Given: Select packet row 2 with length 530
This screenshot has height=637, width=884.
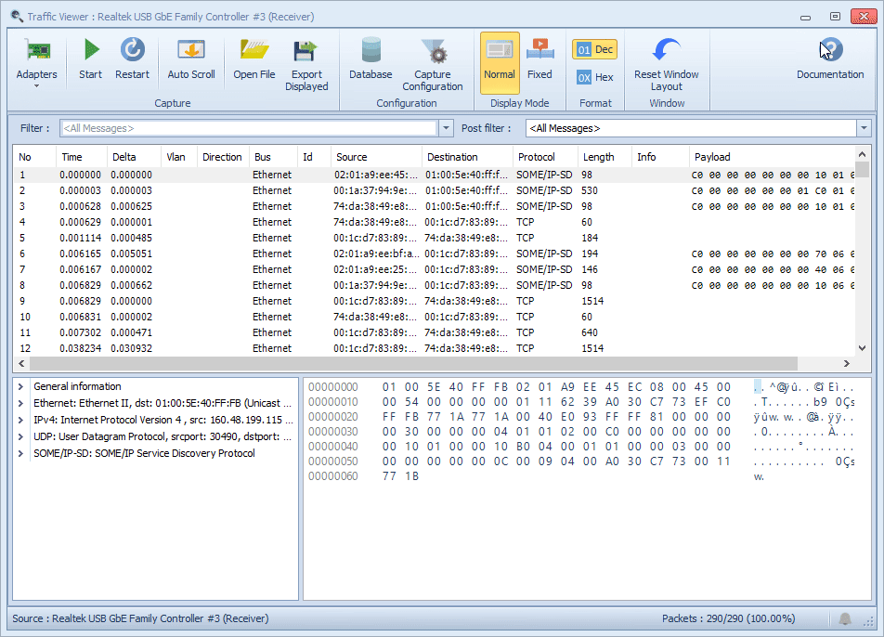Looking at the screenshot, I should 435,190.
